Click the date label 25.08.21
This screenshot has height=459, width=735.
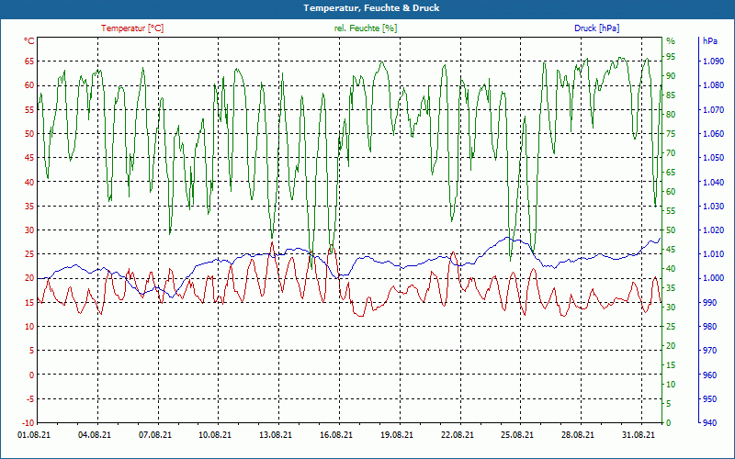pos(517,434)
